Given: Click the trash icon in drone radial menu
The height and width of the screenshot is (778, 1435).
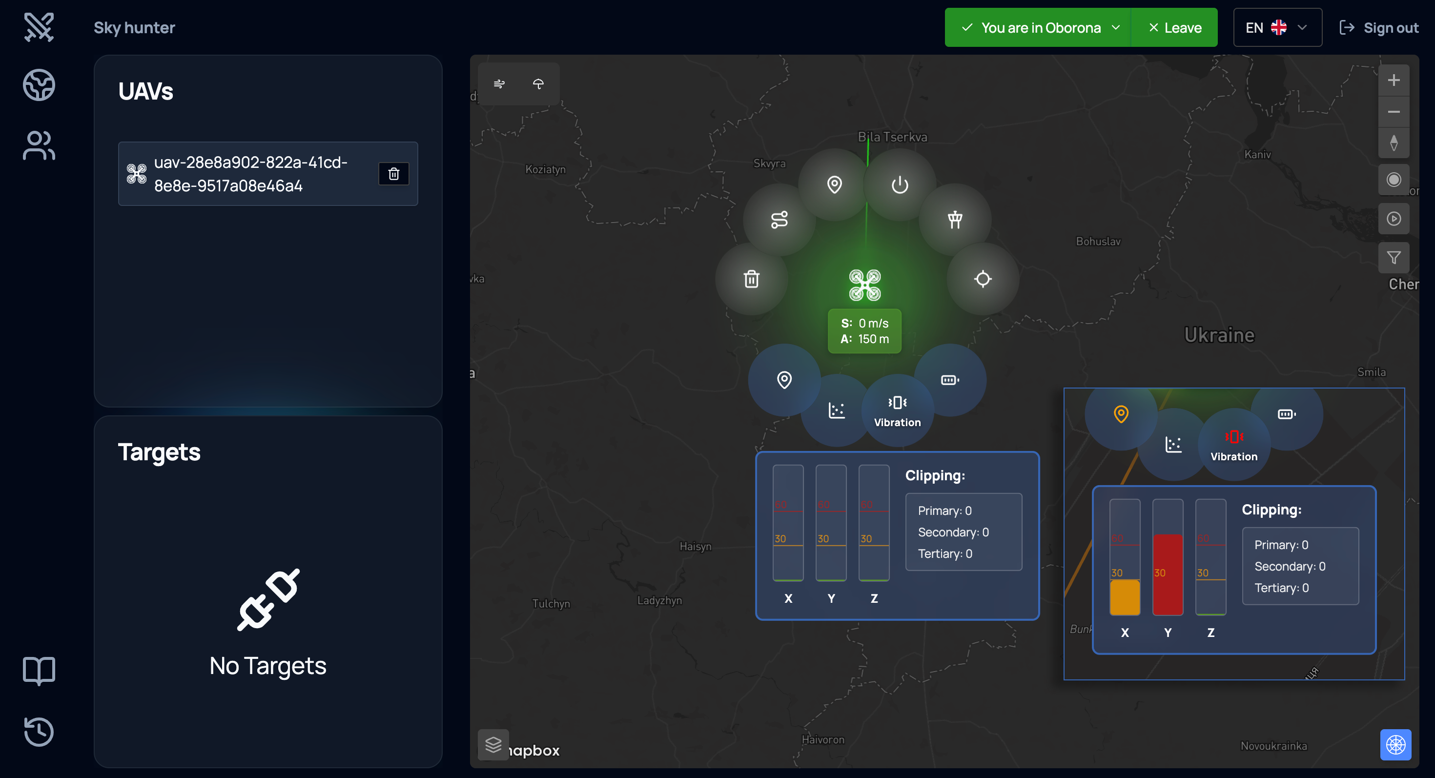Looking at the screenshot, I should (751, 279).
